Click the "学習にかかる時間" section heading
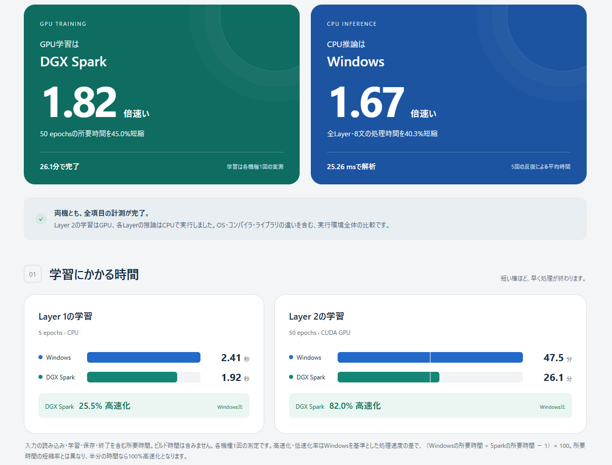The image size is (612, 465). (x=94, y=275)
